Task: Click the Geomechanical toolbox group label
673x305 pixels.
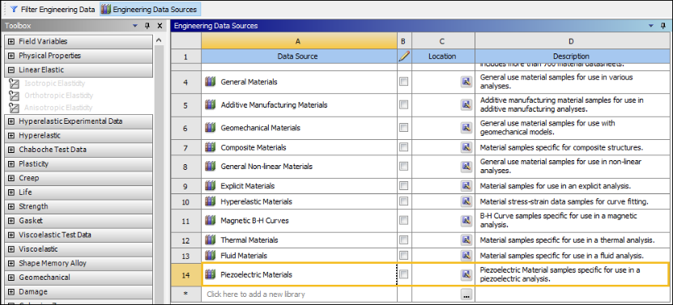Action: tap(45, 277)
